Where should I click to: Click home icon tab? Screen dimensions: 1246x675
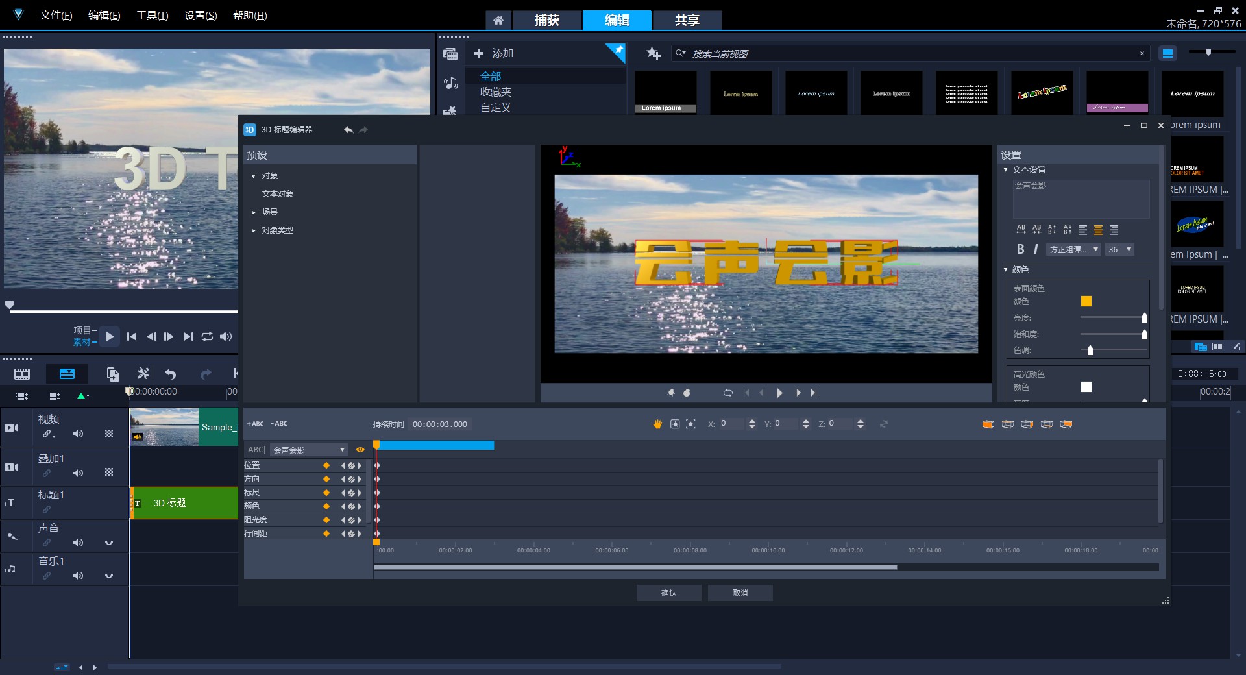pos(498,20)
